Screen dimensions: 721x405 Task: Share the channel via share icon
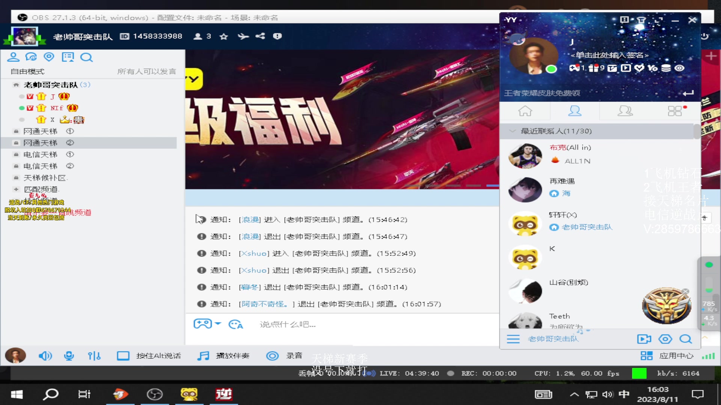click(260, 36)
